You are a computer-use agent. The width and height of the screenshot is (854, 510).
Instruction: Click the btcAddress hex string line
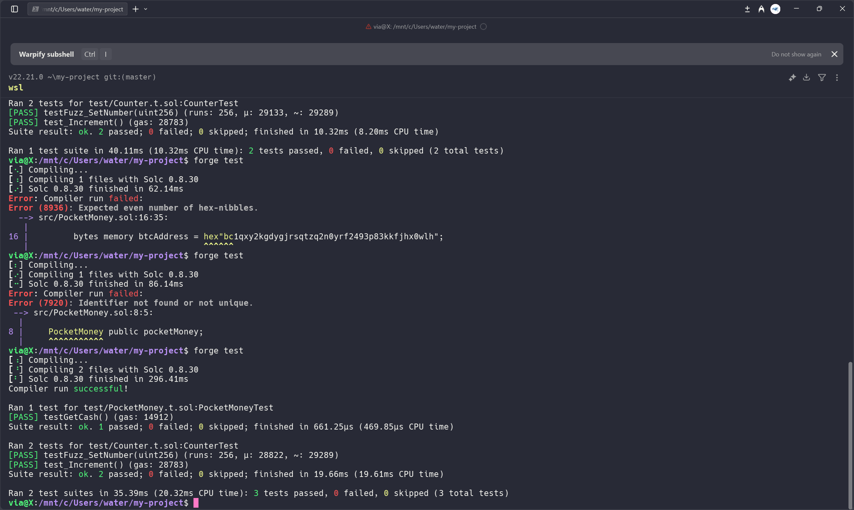pos(258,236)
